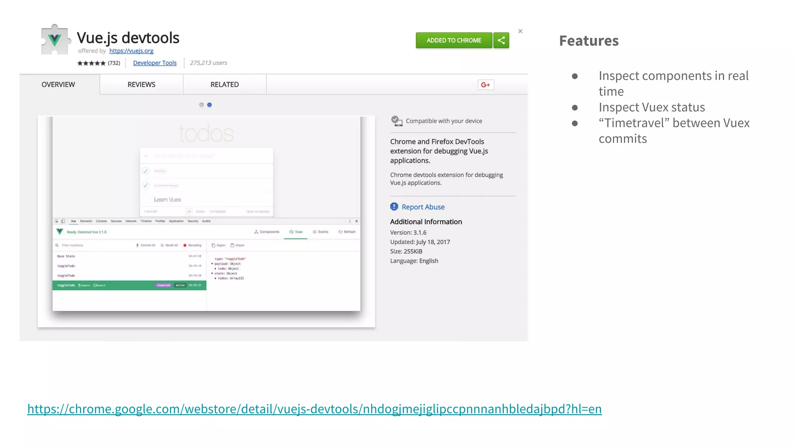Open the chrome webstore vuejs-devtools URL link
795x447 pixels.
(314, 409)
